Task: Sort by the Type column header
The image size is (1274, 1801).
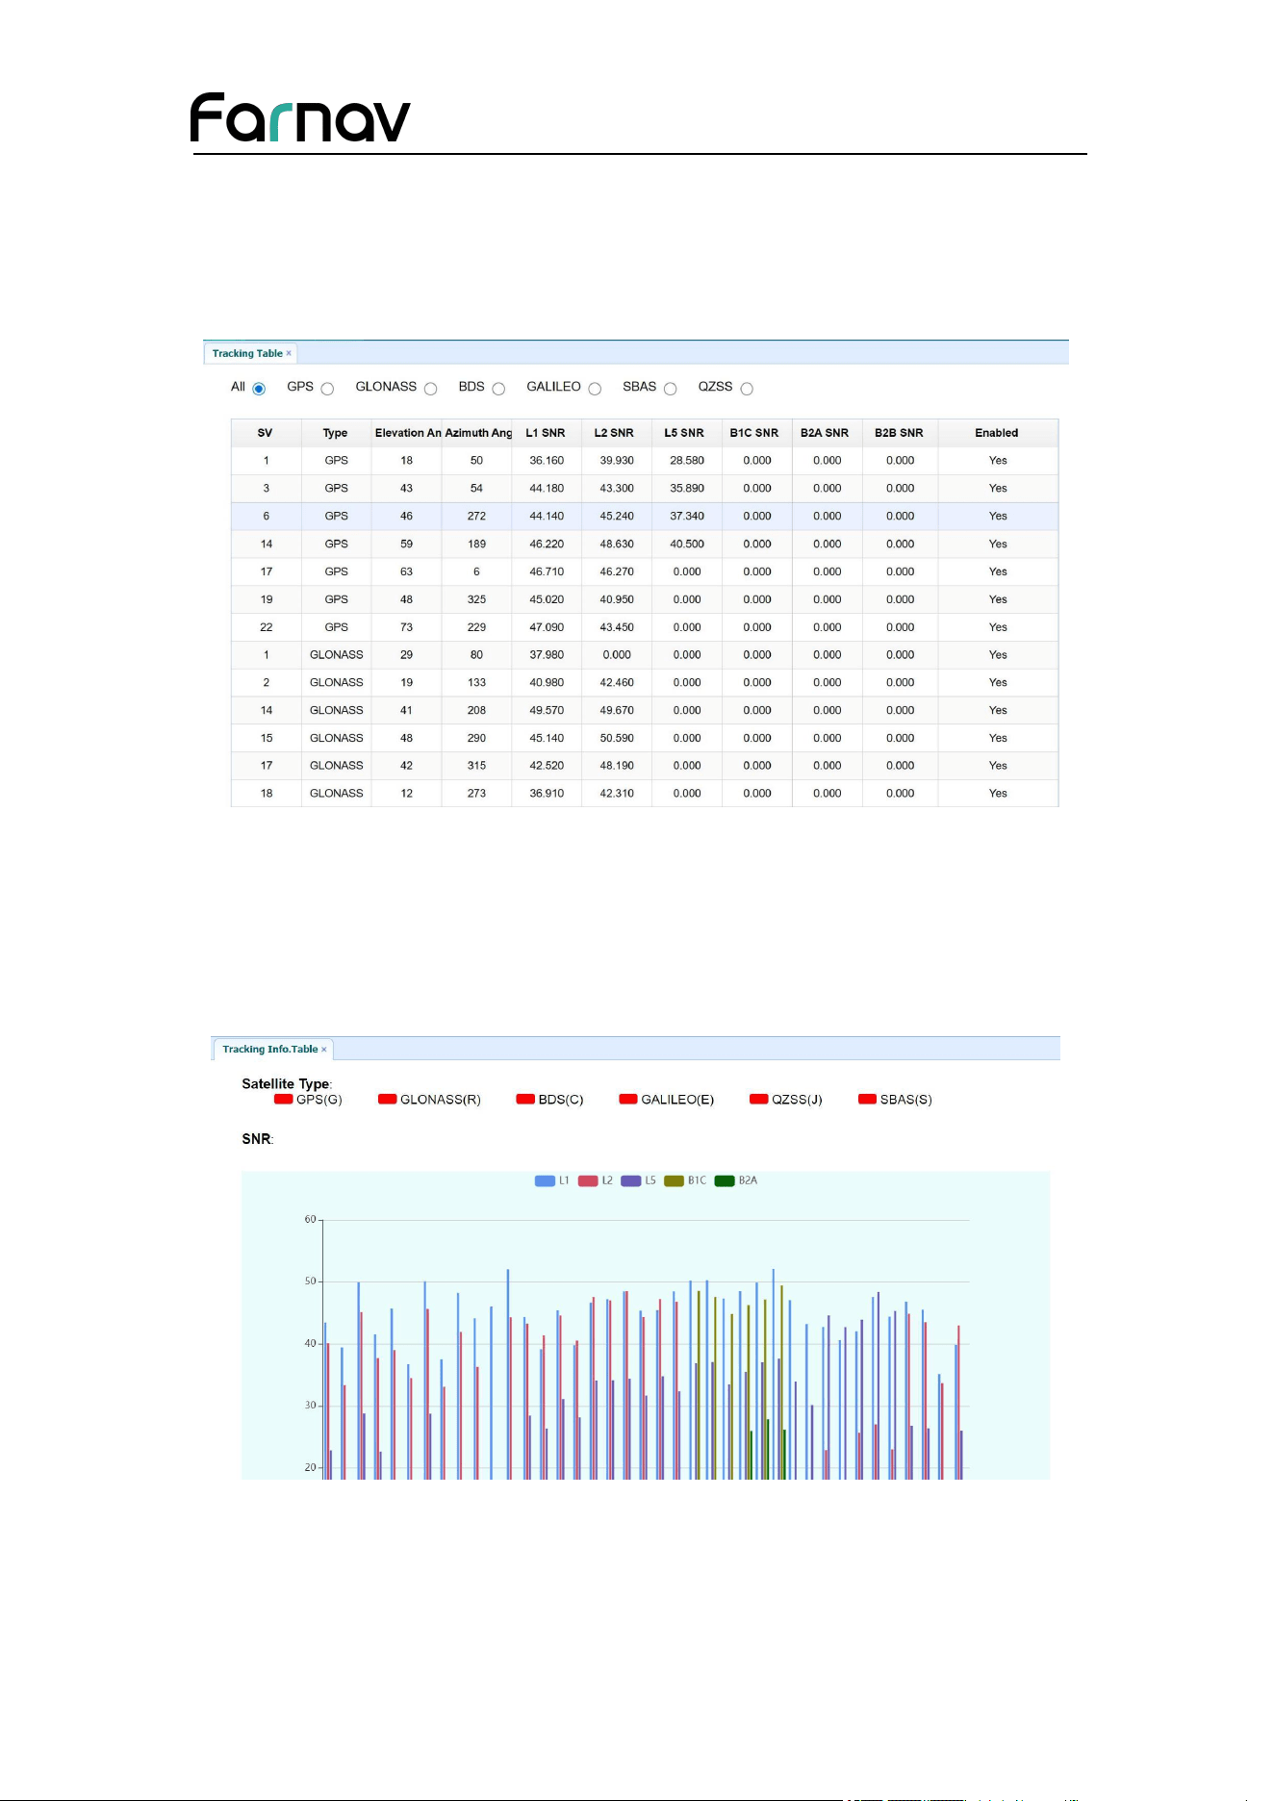Action: pyautogui.click(x=336, y=433)
